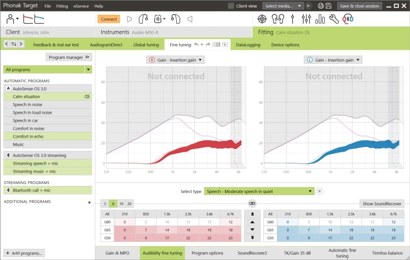Open the Fitting menu
This screenshot has width=410, height=260.
(62, 6)
